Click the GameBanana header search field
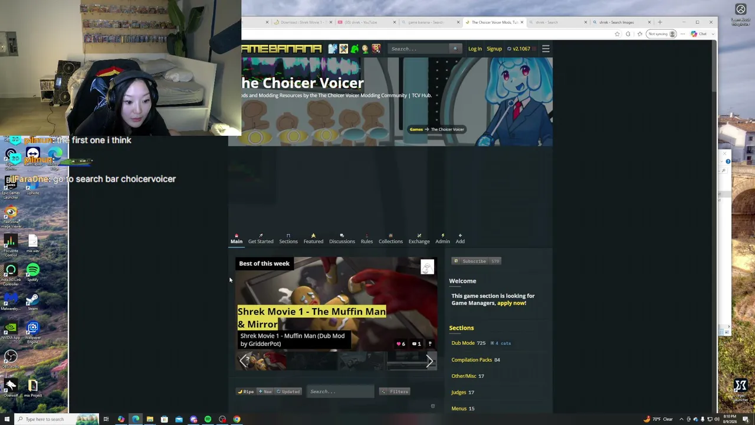Viewport: 755px width, 425px height. (419, 48)
